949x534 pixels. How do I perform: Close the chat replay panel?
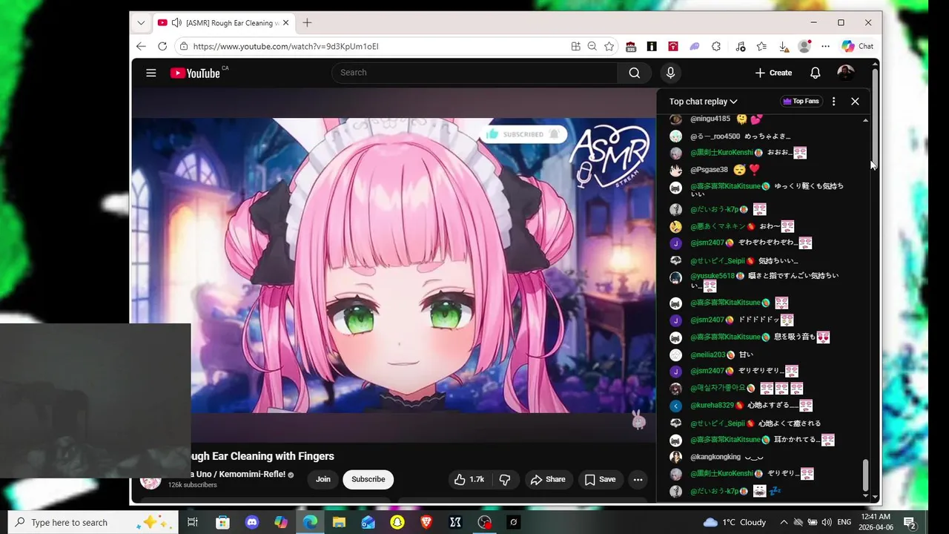coord(855,102)
